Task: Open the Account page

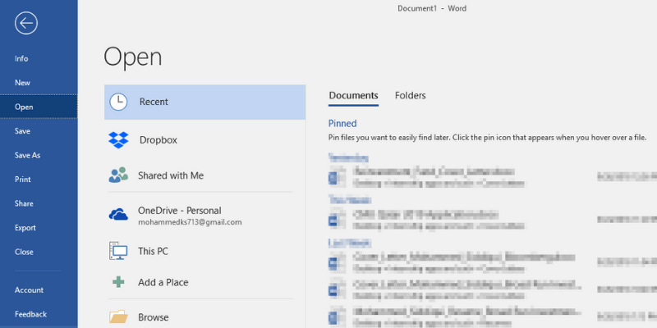Action: pyautogui.click(x=29, y=290)
